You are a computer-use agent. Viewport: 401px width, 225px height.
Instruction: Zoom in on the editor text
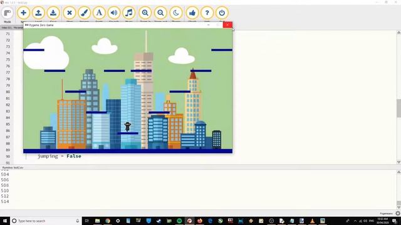click(x=145, y=12)
